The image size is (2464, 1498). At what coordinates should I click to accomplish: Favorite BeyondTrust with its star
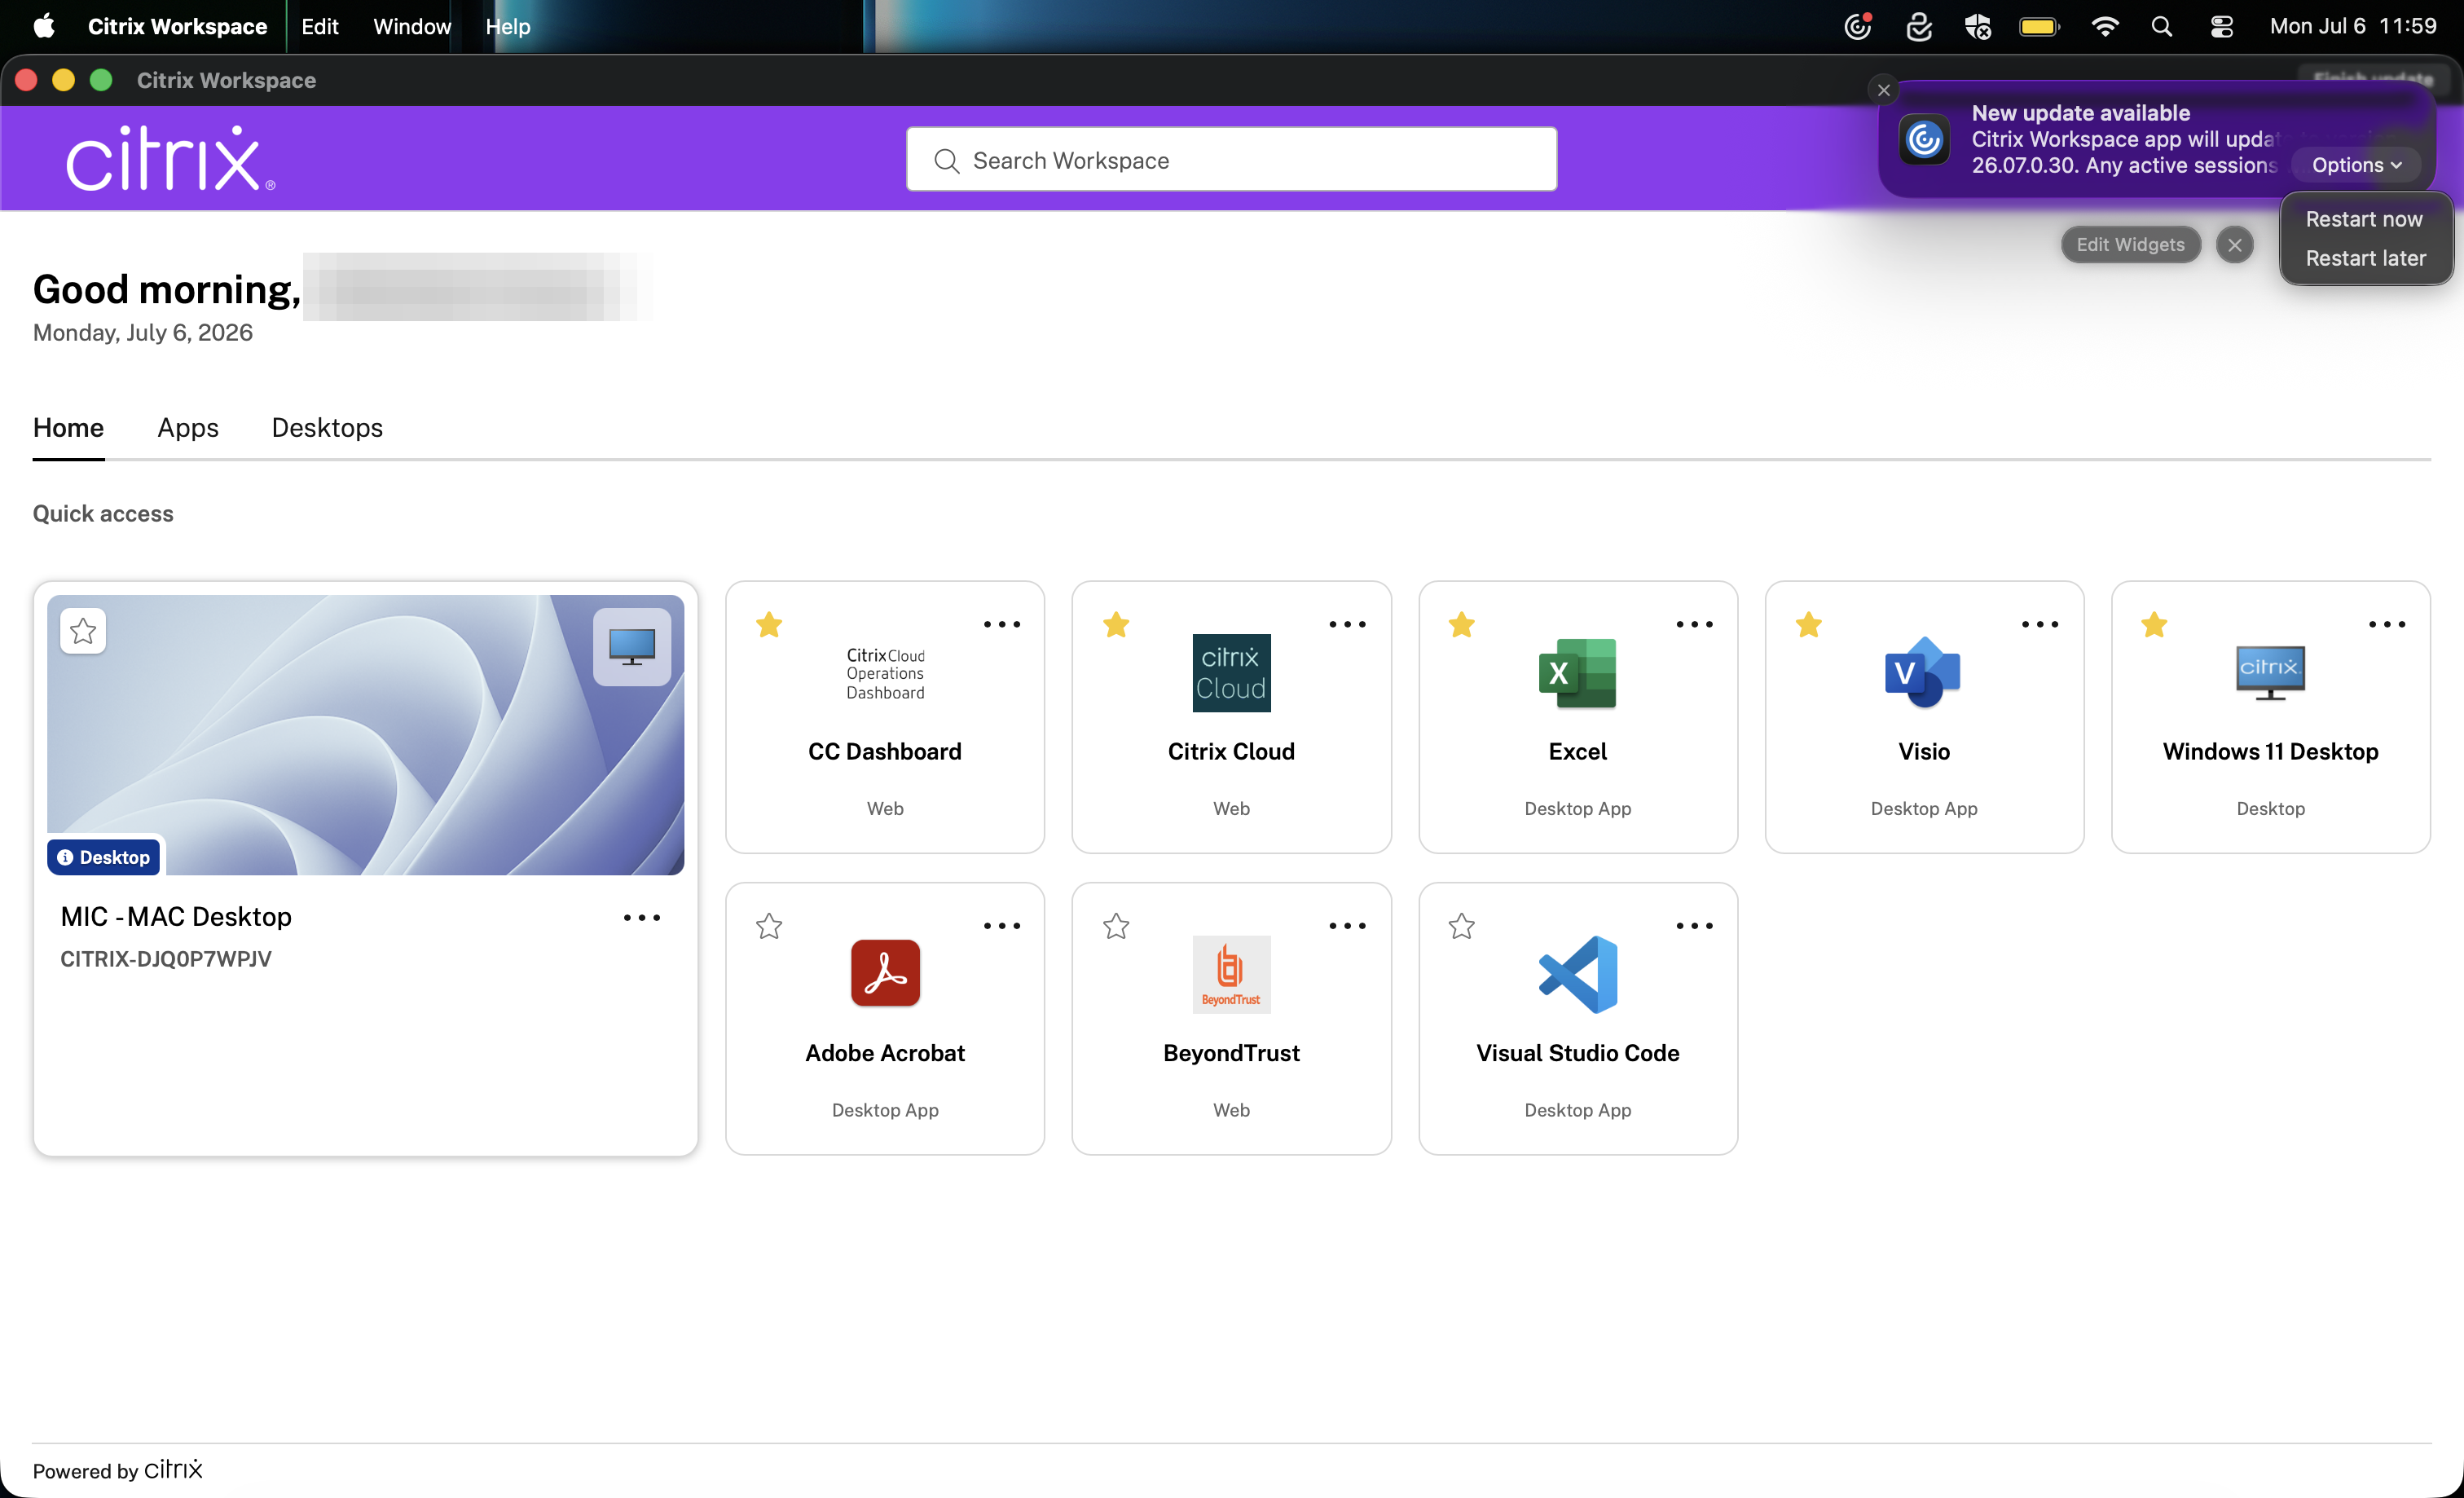(x=1116, y=926)
